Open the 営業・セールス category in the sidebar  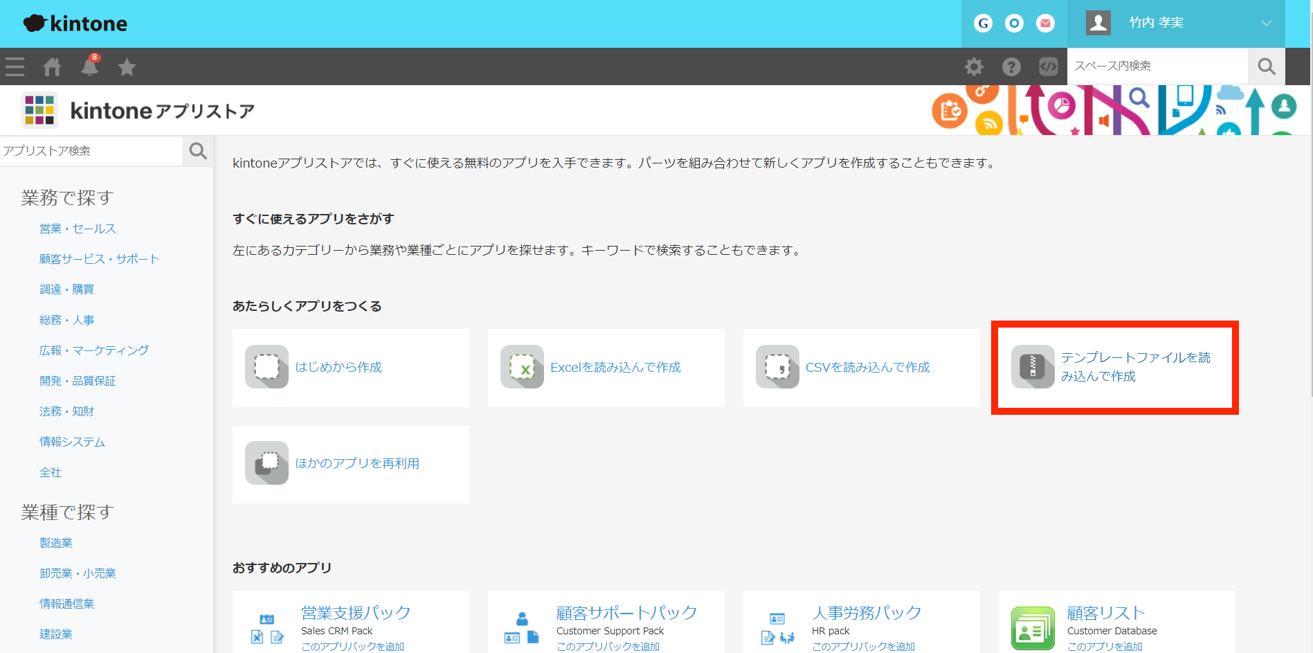tap(78, 229)
